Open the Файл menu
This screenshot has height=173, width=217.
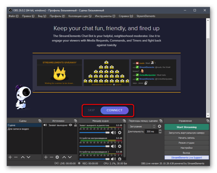click(x=14, y=16)
